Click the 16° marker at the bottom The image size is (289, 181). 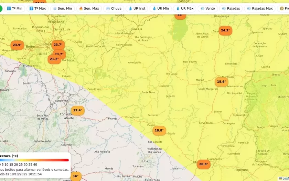[76, 176]
